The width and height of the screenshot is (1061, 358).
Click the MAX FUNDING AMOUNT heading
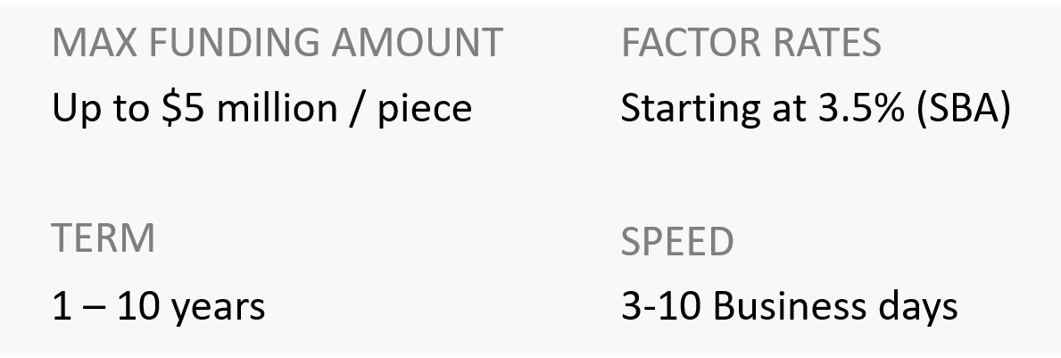click(277, 43)
